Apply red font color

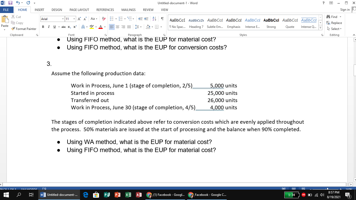coord(100,27)
